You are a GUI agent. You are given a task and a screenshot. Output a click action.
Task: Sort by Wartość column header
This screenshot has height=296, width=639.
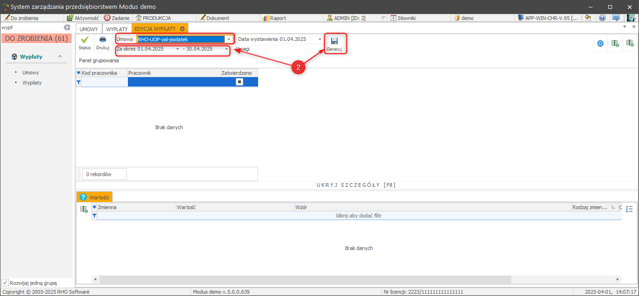click(x=235, y=207)
